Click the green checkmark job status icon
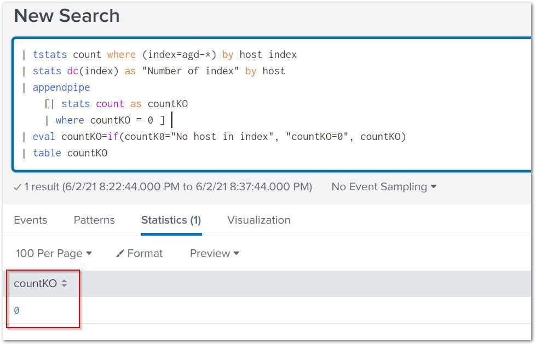This screenshot has height=345, width=536. (x=18, y=187)
